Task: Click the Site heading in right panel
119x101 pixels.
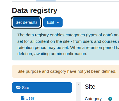Action: (90, 87)
